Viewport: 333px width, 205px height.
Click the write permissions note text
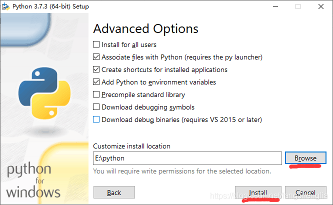point(182,171)
